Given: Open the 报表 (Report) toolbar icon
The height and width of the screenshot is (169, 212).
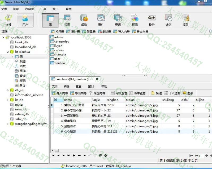Looking at the screenshot, I should [135, 20].
